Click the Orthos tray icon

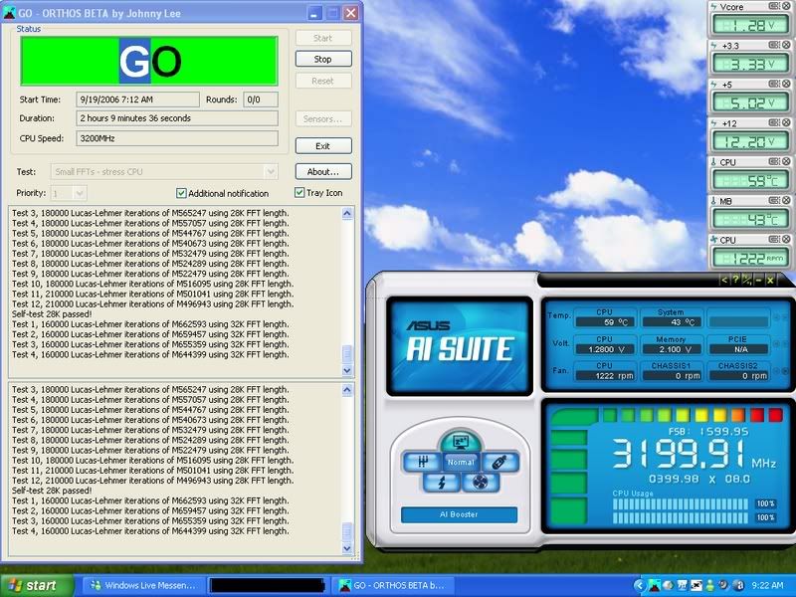(655, 585)
